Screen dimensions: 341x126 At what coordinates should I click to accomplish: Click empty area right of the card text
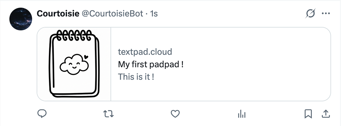click(x=256, y=64)
